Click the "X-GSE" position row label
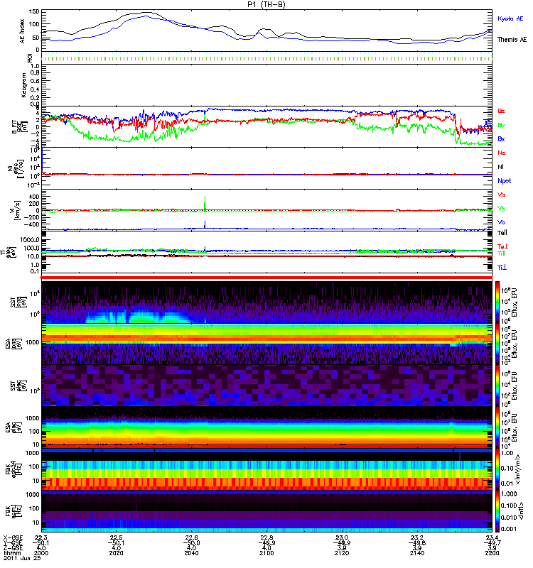 [13, 537]
